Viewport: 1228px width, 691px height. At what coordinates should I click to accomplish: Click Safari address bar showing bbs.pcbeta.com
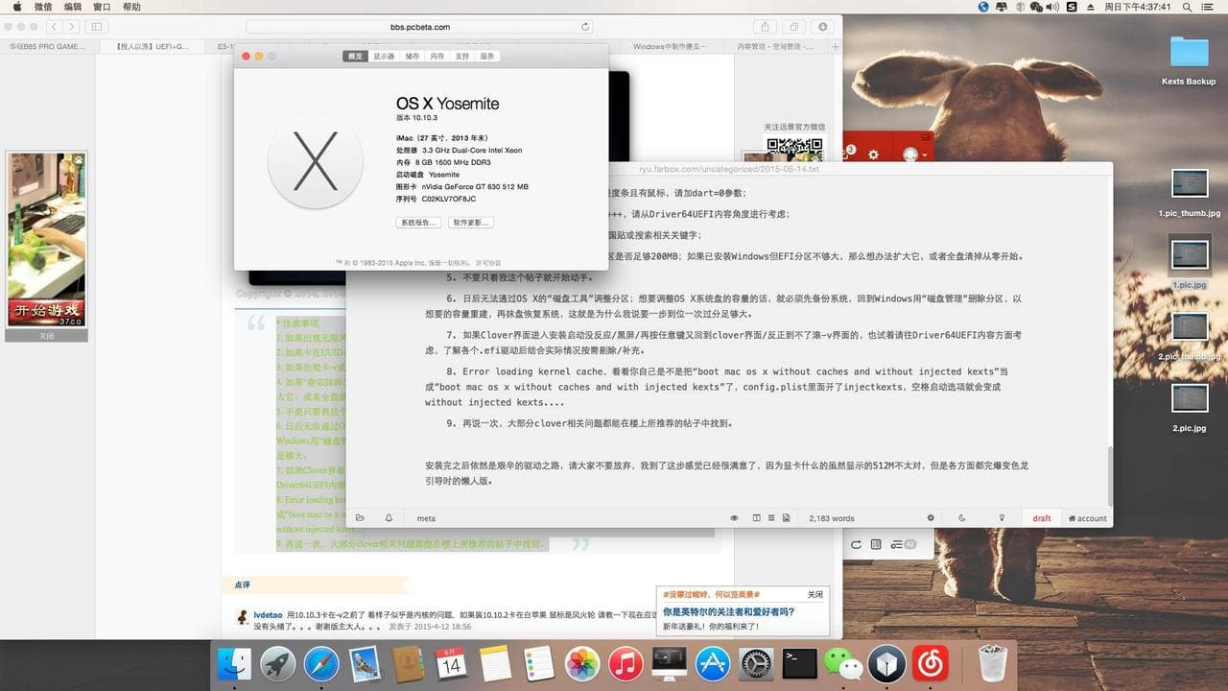point(420,27)
